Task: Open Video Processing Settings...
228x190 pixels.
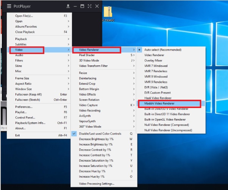Action: (x=104, y=184)
